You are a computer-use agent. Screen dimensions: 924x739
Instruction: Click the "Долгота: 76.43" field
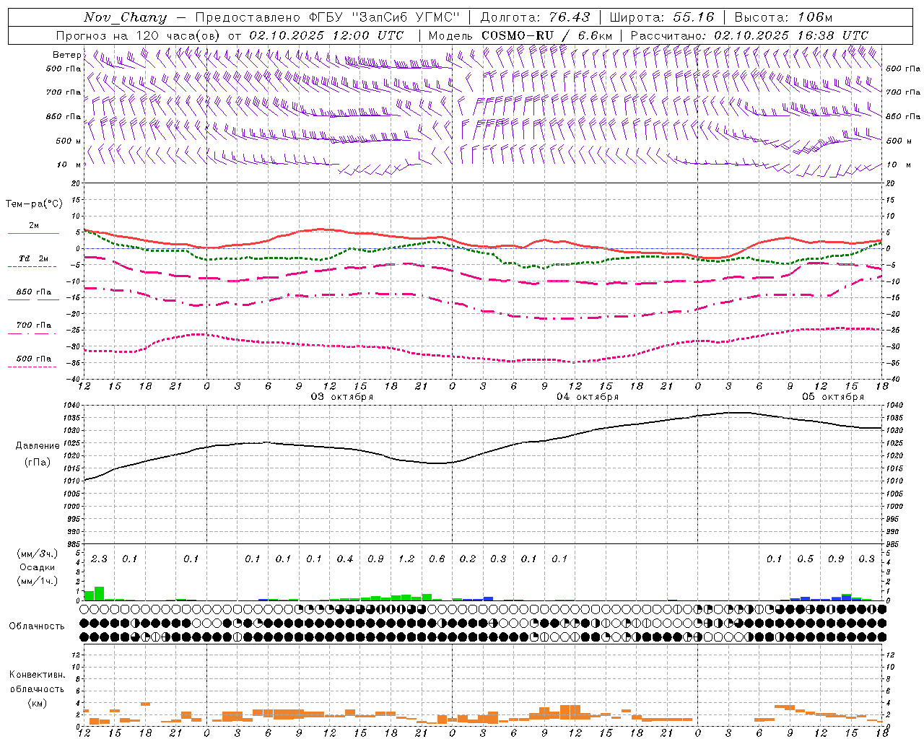click(535, 17)
